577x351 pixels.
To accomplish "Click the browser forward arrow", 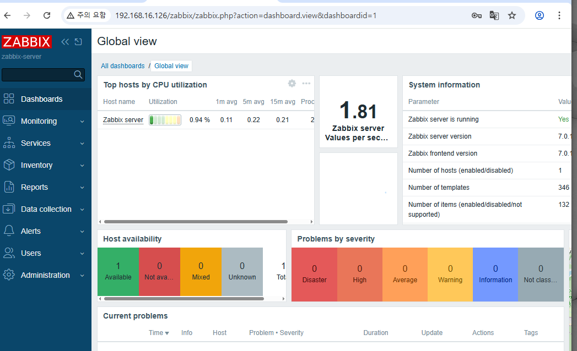I will [x=27, y=15].
